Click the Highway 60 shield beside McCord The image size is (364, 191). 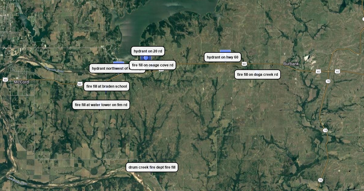pos(5,79)
